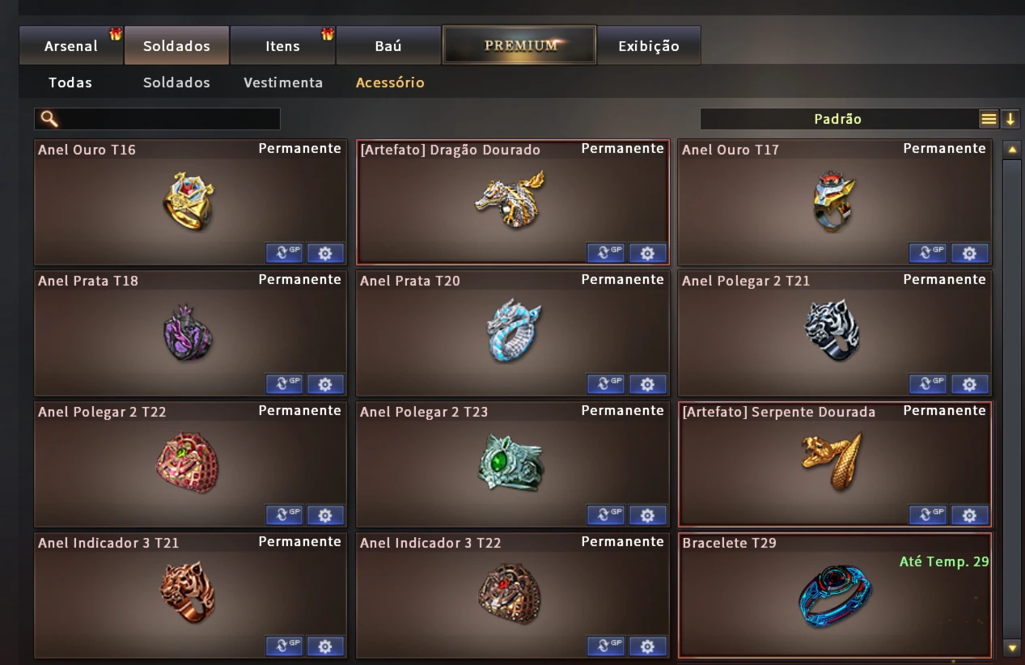Toggle the sort direction arrow button
Screen dimensions: 1025x665
1010,119
